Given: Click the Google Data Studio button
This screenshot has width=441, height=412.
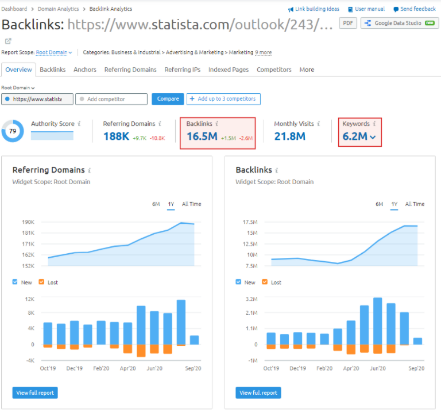Looking at the screenshot, I should click(400, 23).
